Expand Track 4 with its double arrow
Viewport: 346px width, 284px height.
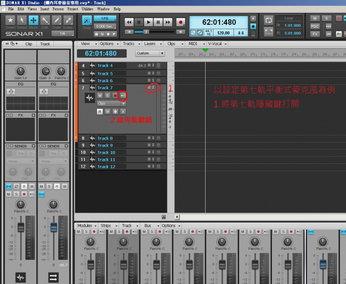click(153, 66)
